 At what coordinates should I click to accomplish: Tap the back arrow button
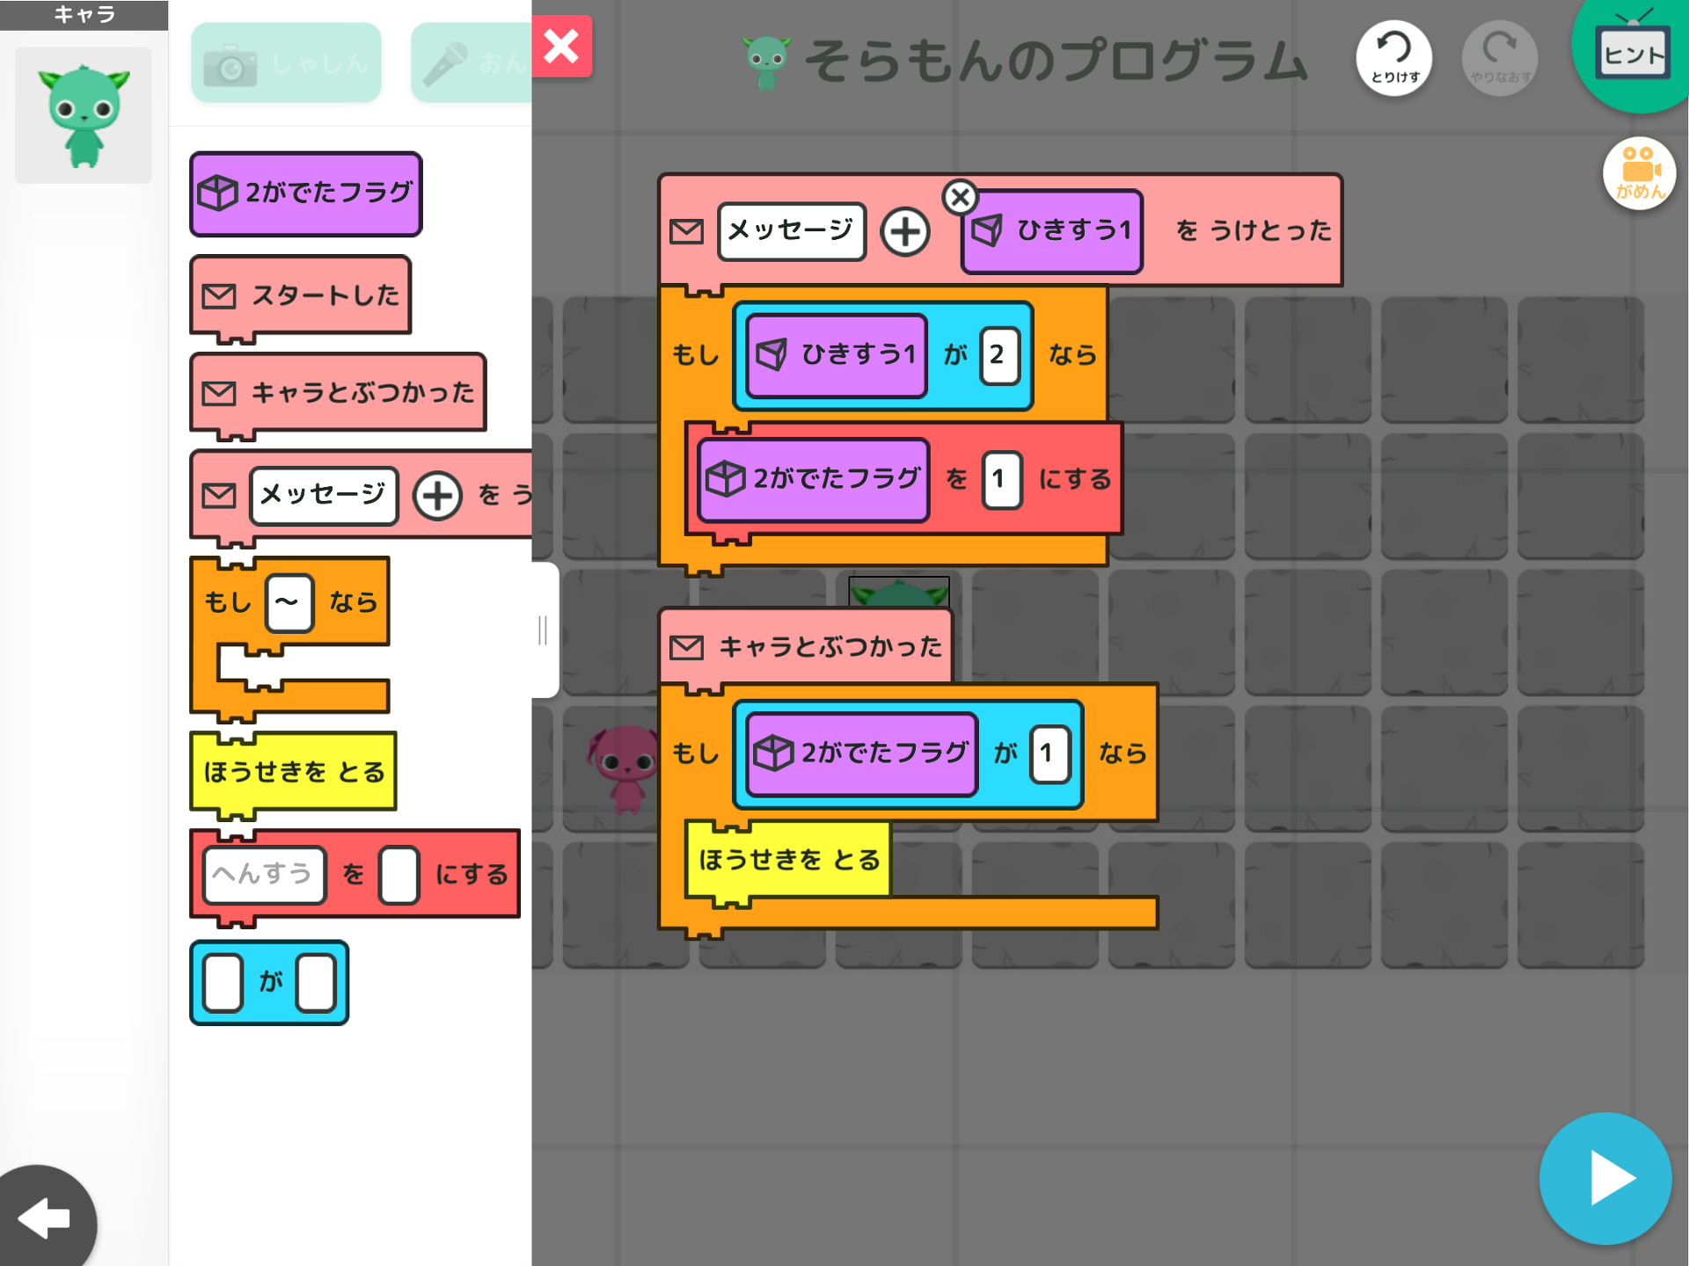click(x=44, y=1219)
